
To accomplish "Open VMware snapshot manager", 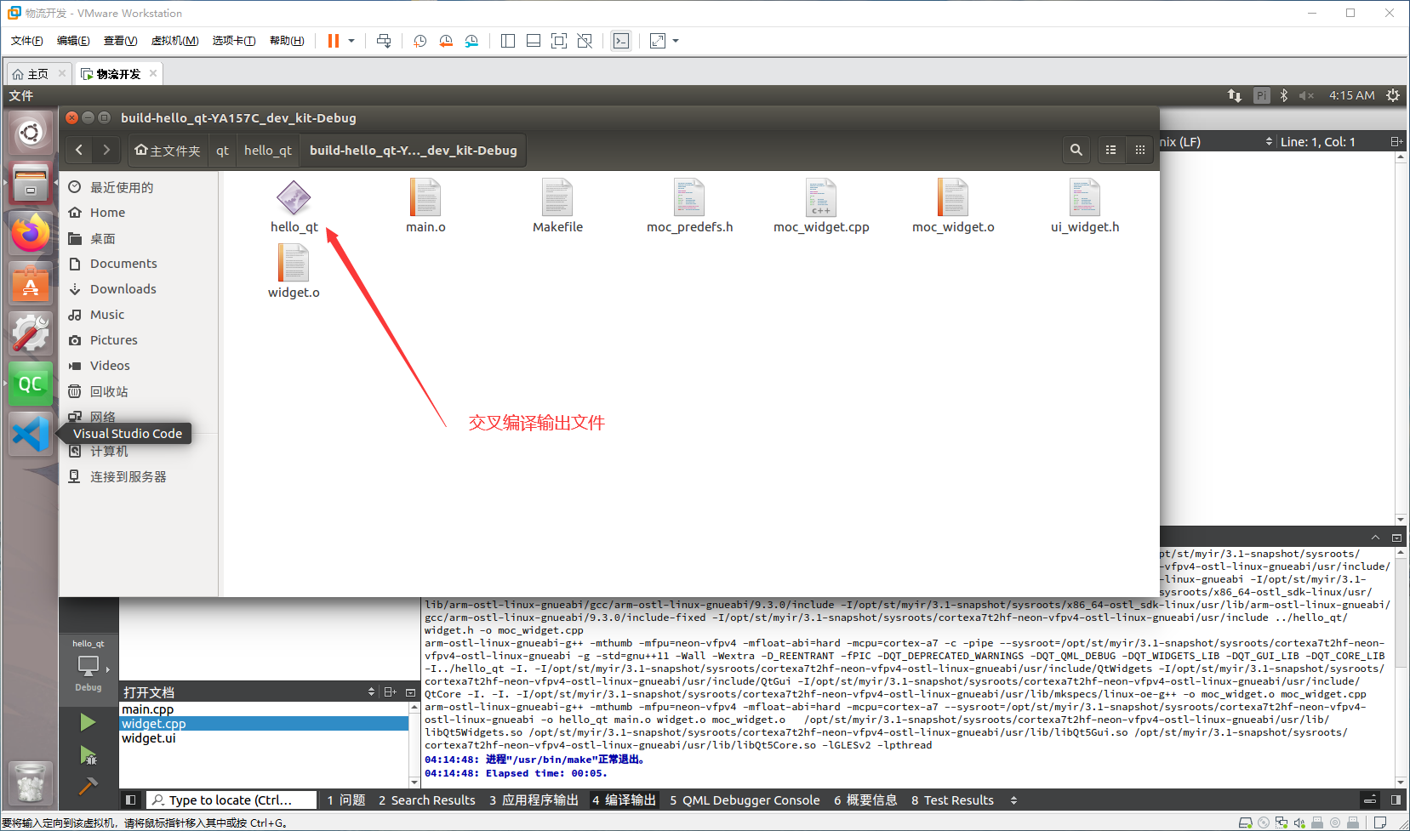I will 471,41.
